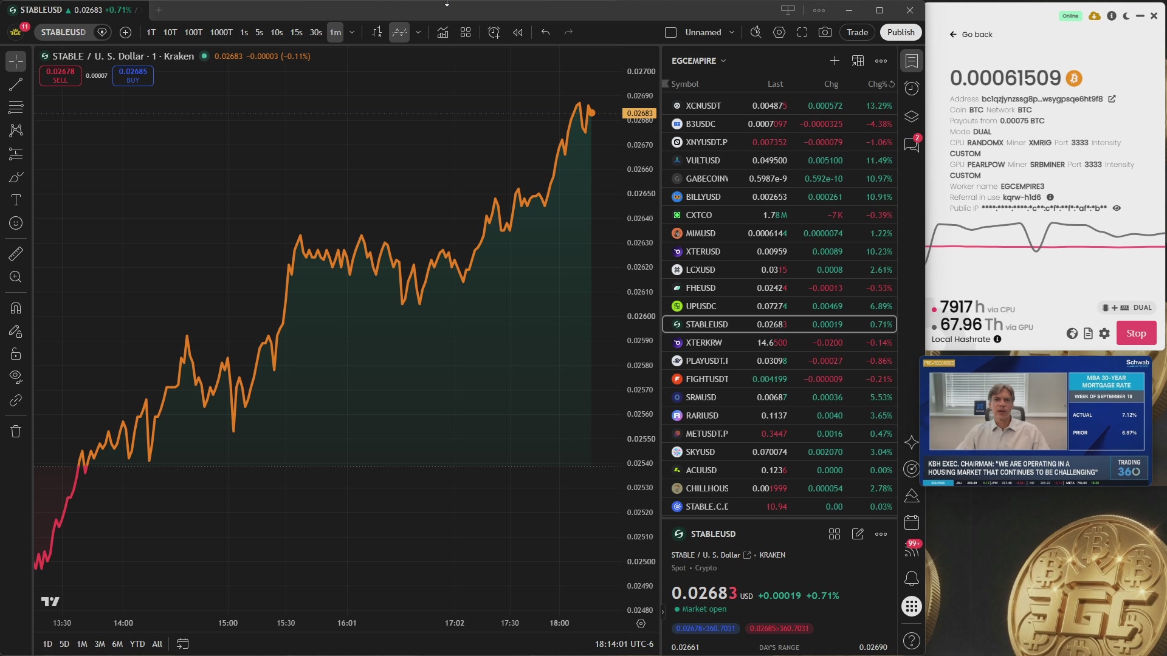Open miner settings gear icon

[x=1104, y=333]
